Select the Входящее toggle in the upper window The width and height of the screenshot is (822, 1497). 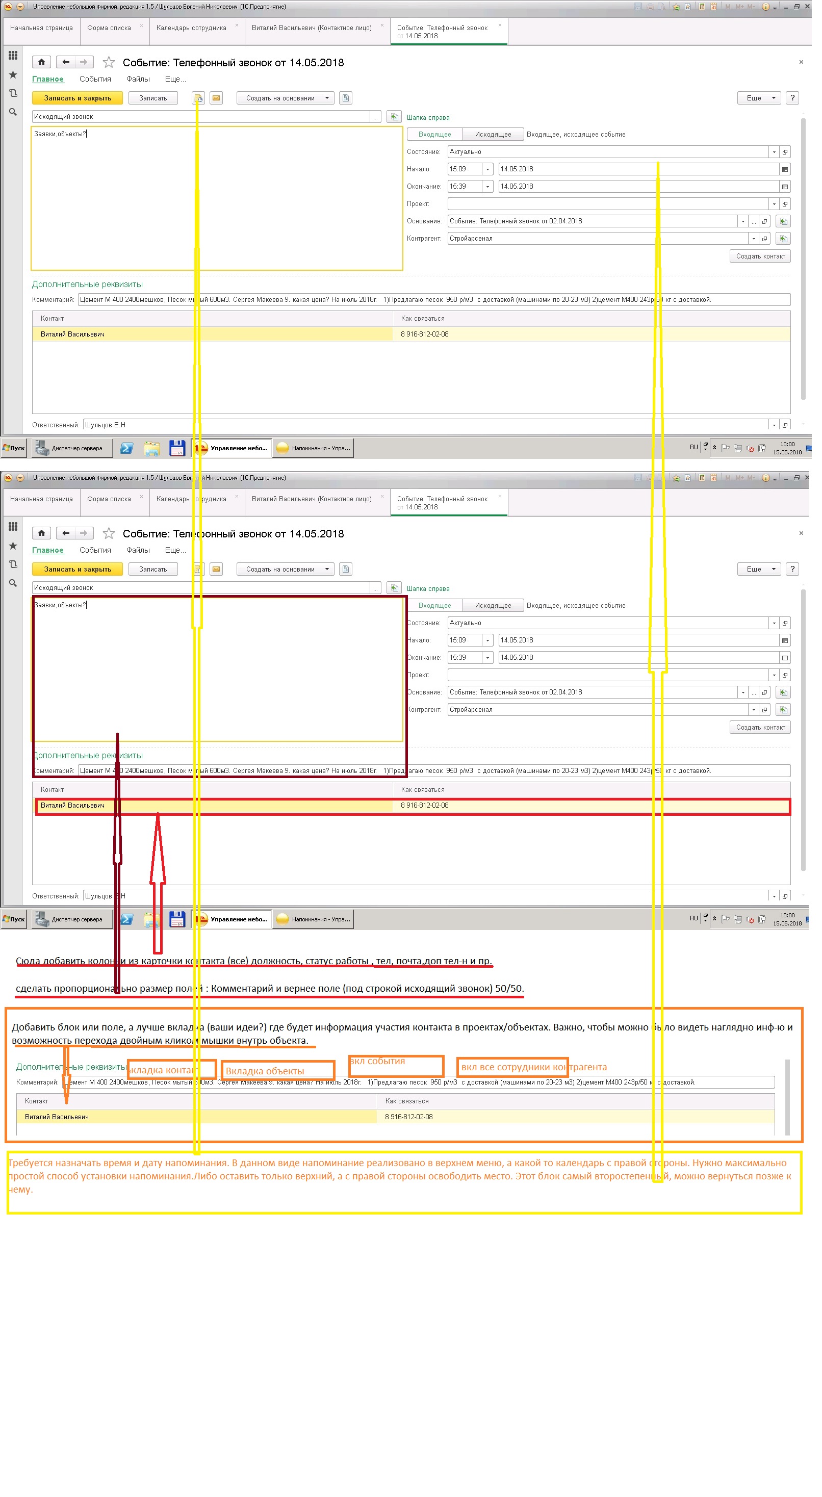tap(434, 134)
